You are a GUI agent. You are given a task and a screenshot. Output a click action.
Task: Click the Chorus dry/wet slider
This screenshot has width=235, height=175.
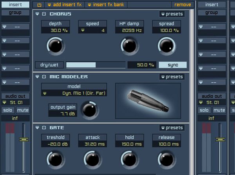tap(95, 65)
